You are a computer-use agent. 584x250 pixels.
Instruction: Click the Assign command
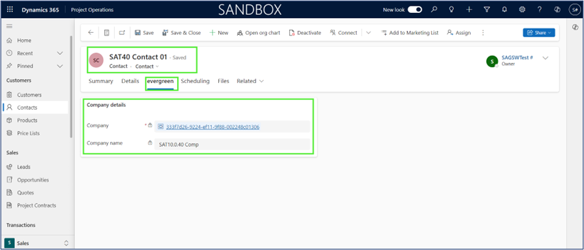[459, 33]
